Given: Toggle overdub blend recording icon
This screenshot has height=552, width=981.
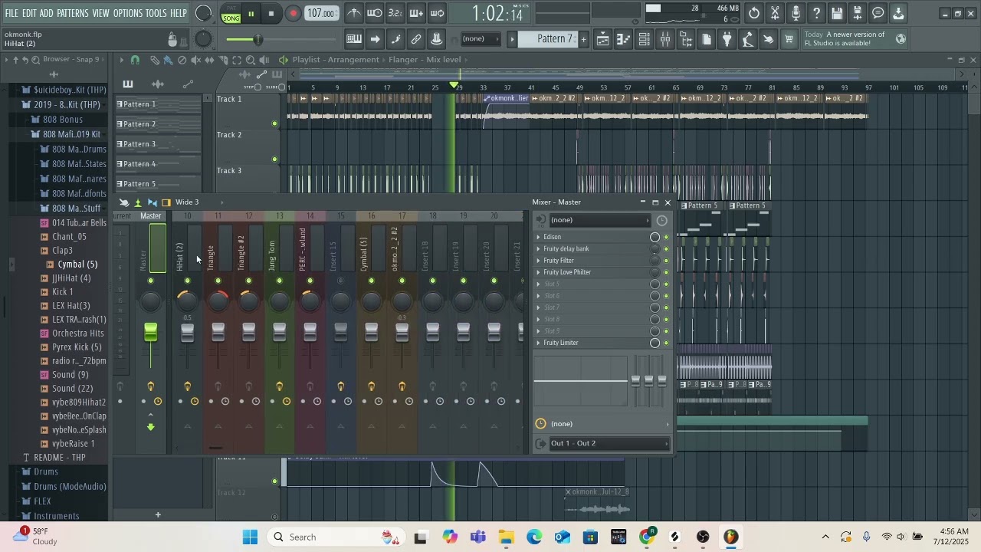Looking at the screenshot, I should [416, 13].
